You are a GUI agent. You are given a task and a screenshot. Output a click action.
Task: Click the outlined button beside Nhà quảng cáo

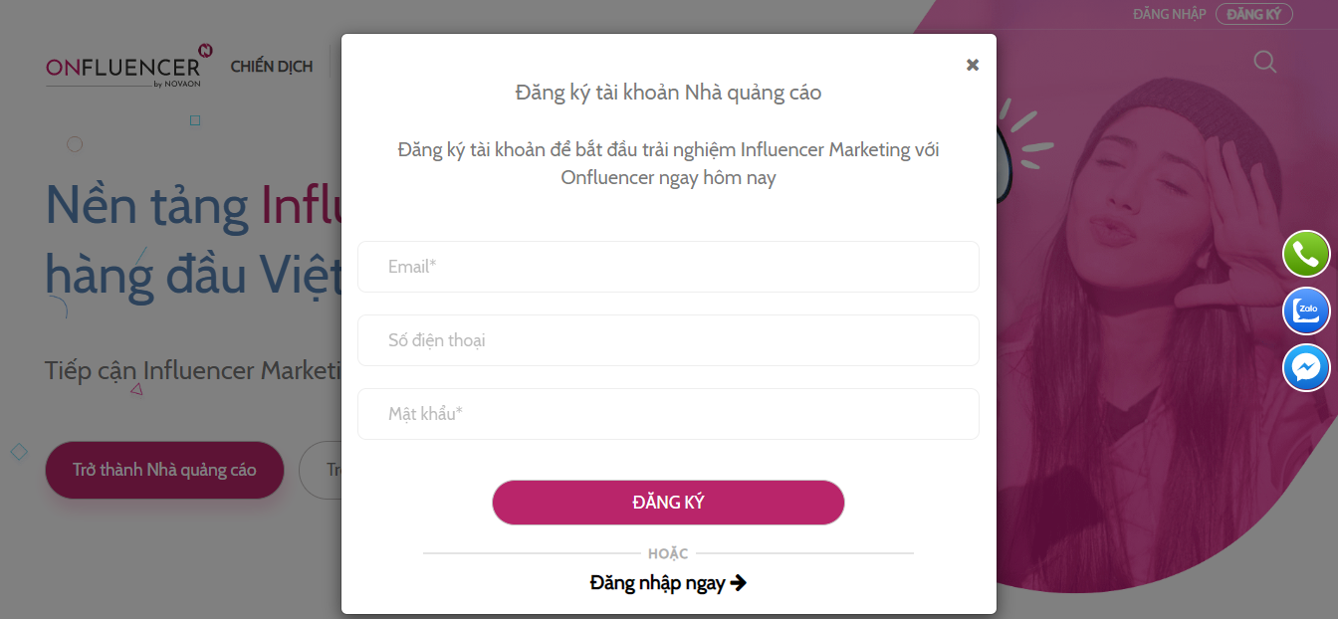click(x=321, y=470)
